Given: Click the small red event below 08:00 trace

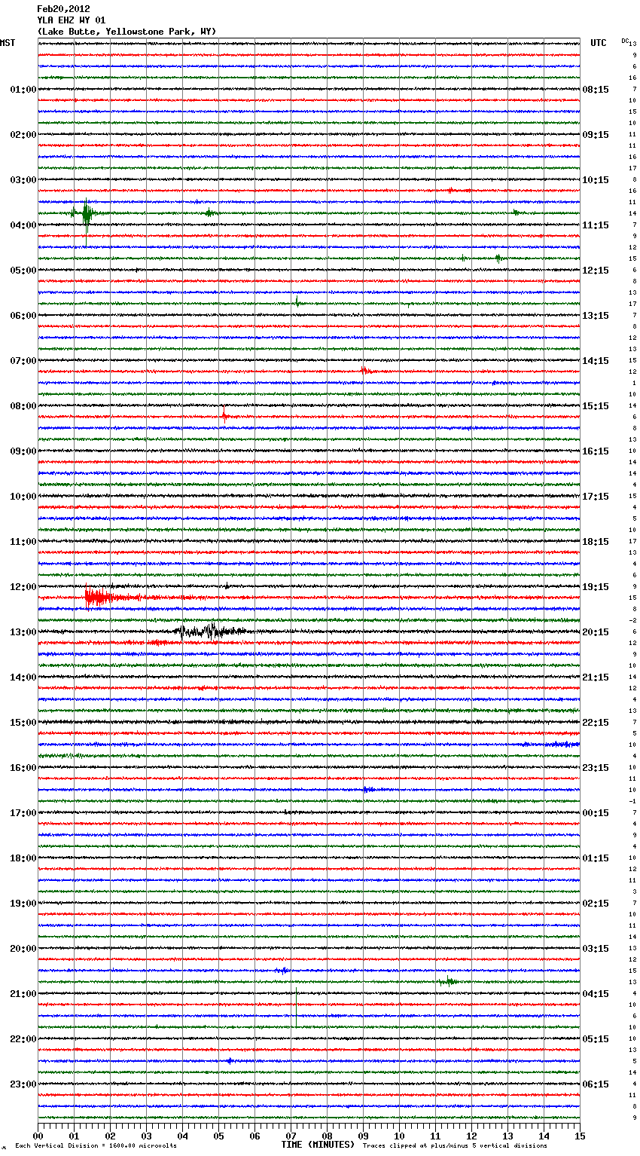Looking at the screenshot, I should point(224,415).
